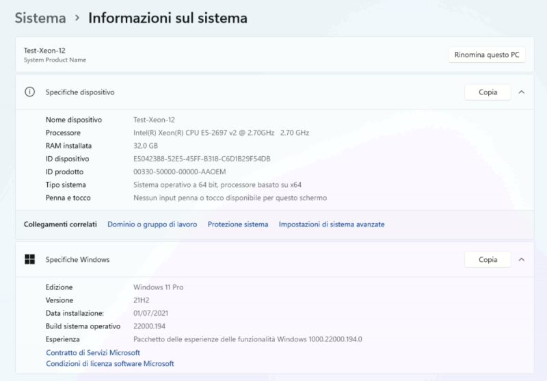Screen dimensions: 547x381
Task: Open the Contratto di Servizi Microsoft link
Action: click(93, 352)
